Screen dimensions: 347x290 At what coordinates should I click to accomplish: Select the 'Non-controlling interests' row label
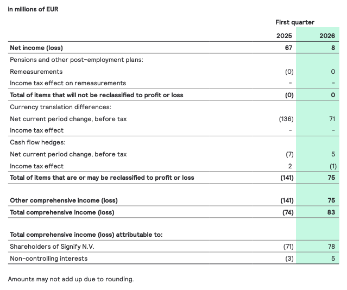click(48, 259)
